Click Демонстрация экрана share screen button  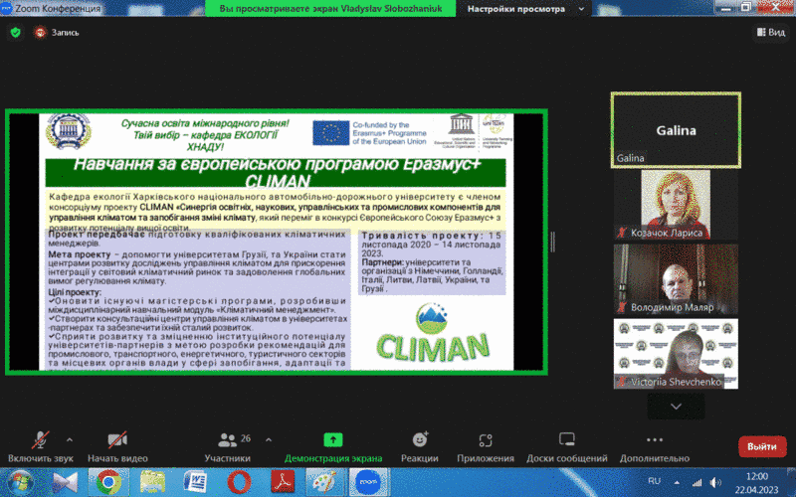(x=333, y=446)
